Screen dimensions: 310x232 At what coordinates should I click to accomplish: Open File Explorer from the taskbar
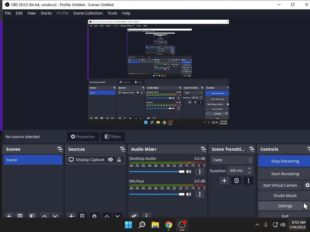point(155,225)
